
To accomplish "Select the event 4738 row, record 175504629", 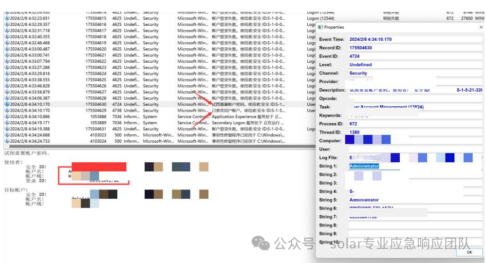I will tap(160, 111).
